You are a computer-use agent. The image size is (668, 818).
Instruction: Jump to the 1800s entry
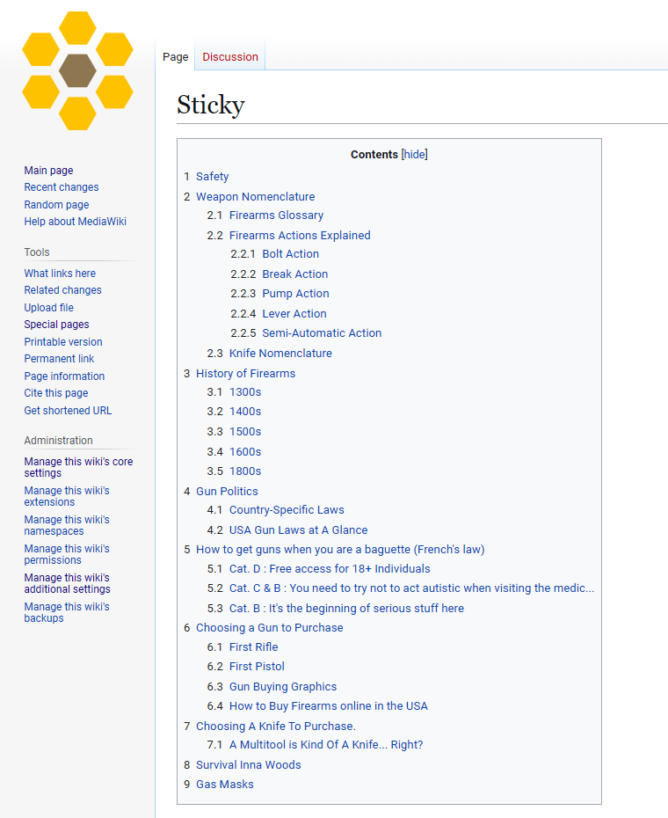click(245, 471)
